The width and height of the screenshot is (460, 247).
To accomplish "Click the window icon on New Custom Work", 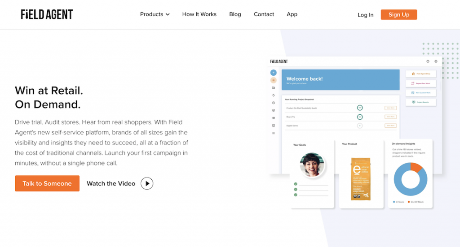I will point(413,93).
